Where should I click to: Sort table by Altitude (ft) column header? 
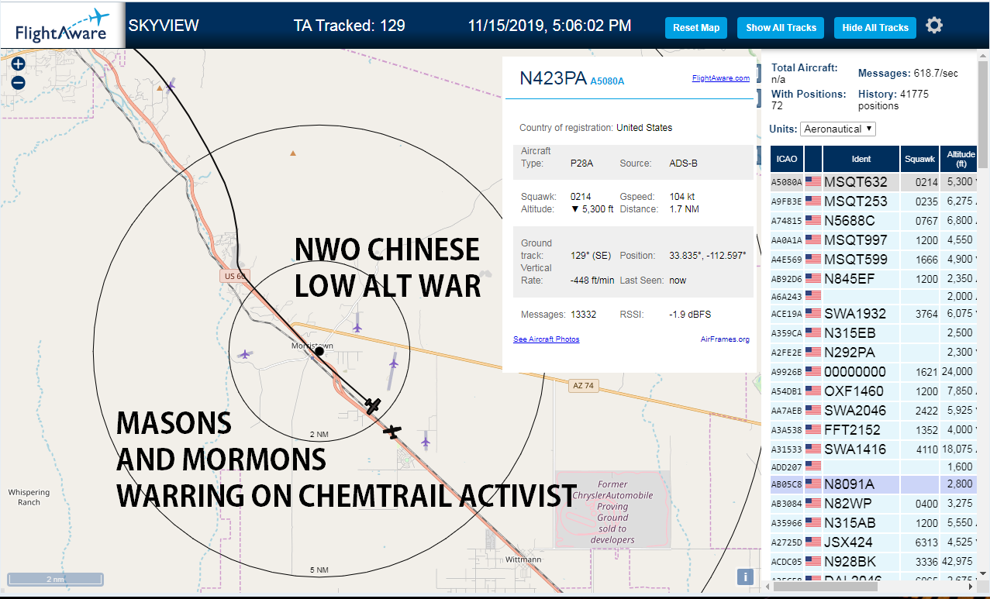click(x=960, y=159)
